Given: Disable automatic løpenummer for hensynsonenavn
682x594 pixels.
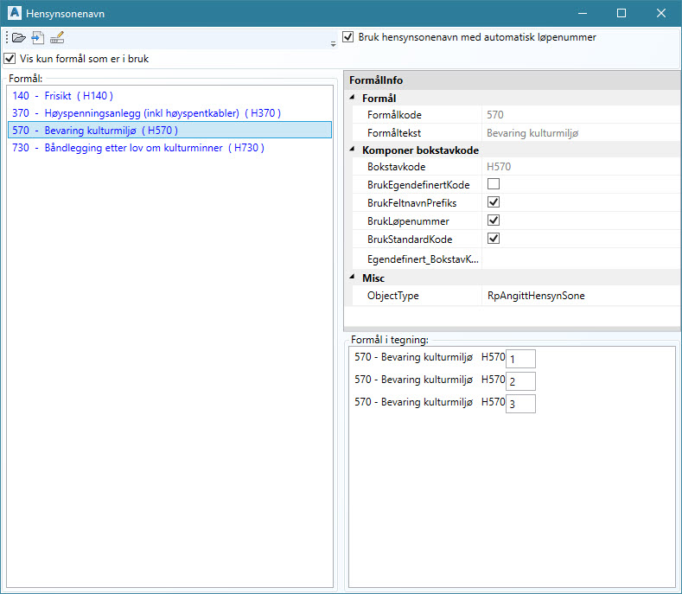Looking at the screenshot, I should point(348,37).
